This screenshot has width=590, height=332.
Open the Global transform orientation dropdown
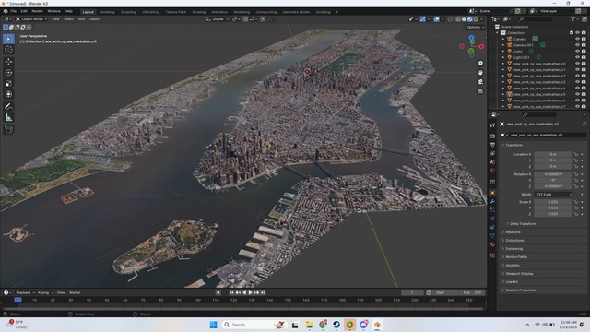click(218, 18)
